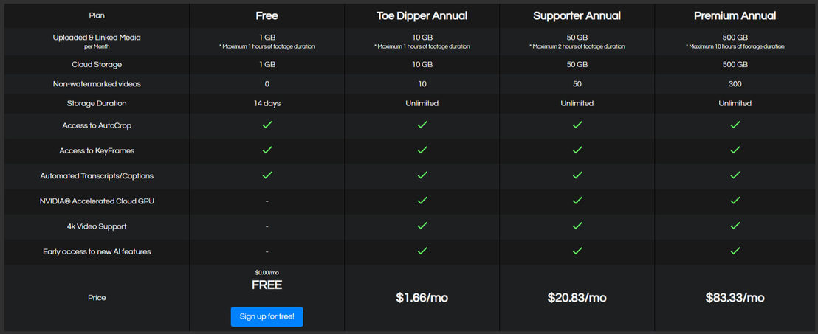This screenshot has height=334, width=818.
Task: Click 'Maximum 2 hours of footage duration' note
Action: click(x=577, y=46)
